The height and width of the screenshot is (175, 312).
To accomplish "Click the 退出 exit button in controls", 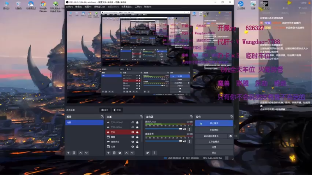I will click(214, 152).
